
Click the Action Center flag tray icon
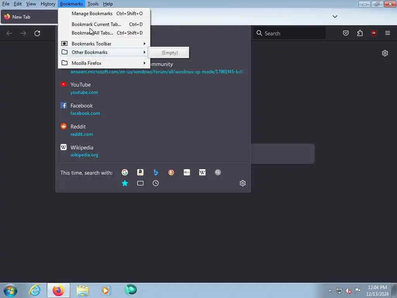click(357, 290)
